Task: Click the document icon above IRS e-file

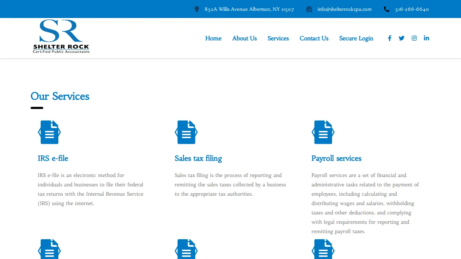Action: 49,132
